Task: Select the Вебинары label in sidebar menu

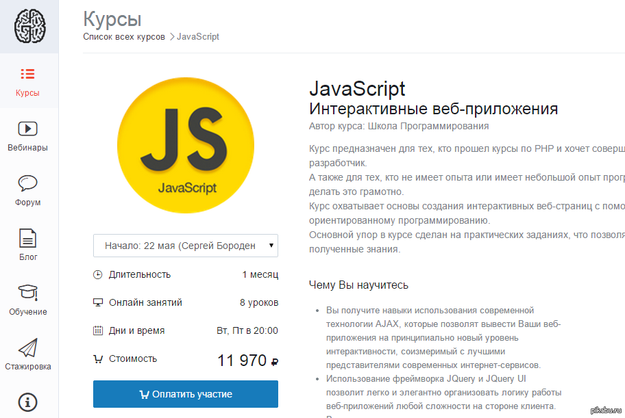Action: click(x=27, y=148)
